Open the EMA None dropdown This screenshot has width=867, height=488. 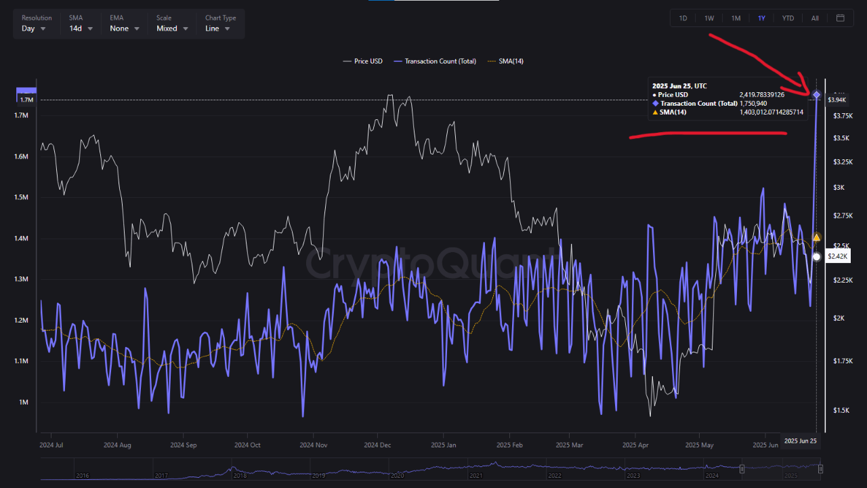[125, 28]
